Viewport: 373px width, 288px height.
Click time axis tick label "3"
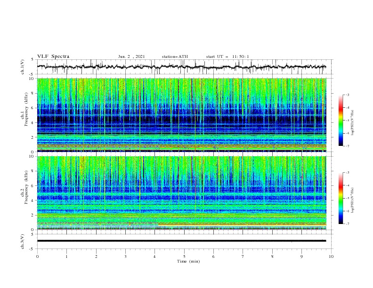tap(125, 256)
